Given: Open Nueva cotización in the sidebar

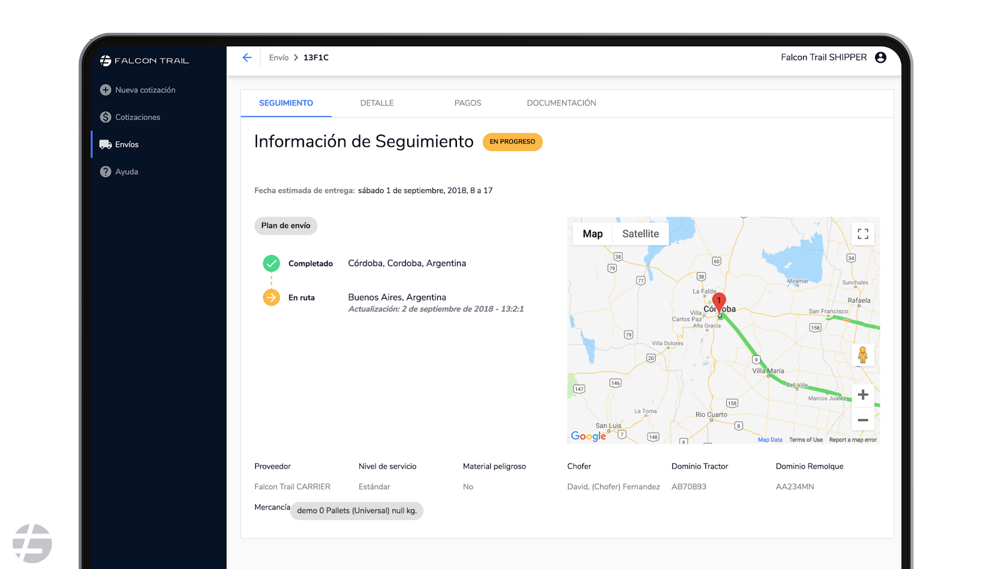Looking at the screenshot, I should click(x=145, y=90).
